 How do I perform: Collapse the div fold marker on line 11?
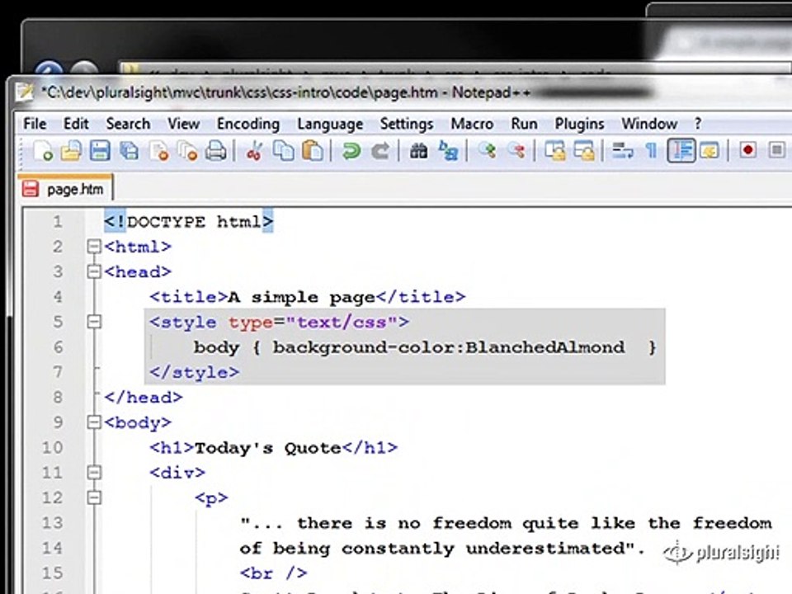coord(94,473)
